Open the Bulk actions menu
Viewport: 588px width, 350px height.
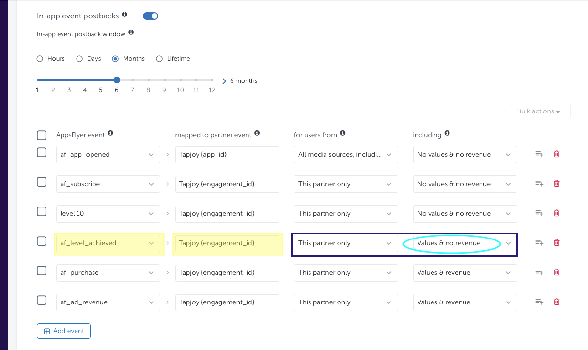point(540,111)
